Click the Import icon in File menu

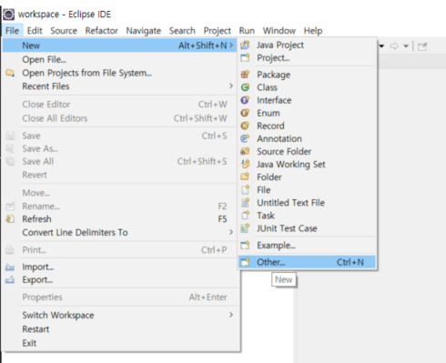[x=10, y=267]
